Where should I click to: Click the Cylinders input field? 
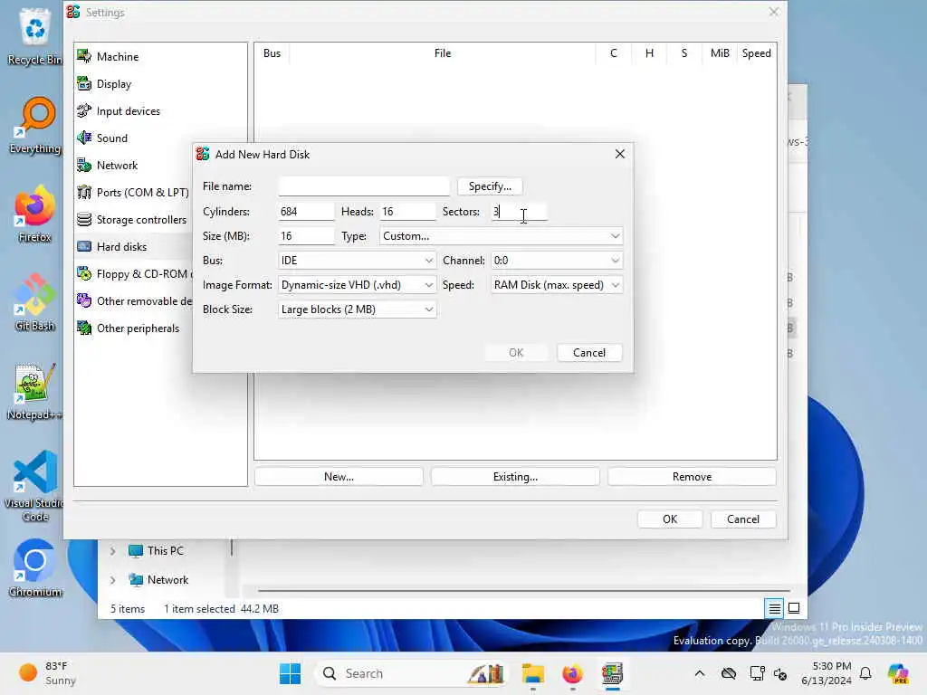tap(306, 212)
